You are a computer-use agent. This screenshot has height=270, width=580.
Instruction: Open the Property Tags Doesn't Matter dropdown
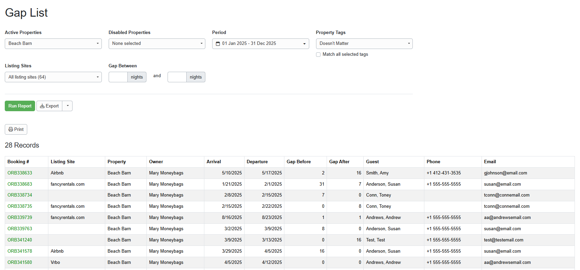pyautogui.click(x=364, y=44)
